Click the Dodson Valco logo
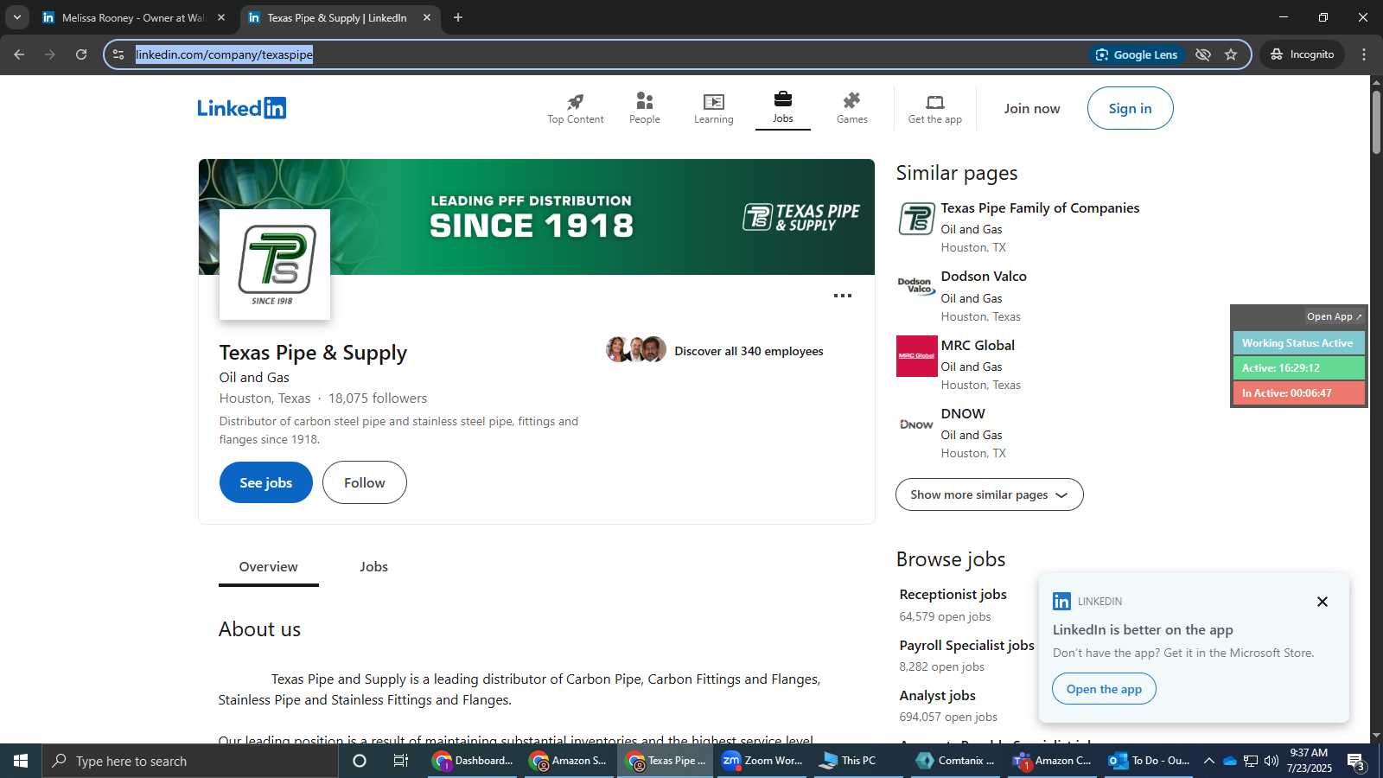1383x778 pixels. [x=916, y=287]
